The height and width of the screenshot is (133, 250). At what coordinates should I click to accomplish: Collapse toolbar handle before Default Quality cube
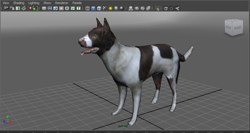tap(161, 8)
